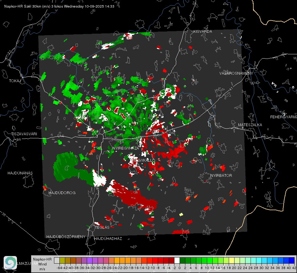Click the Napkor-HR Wind m/s legend label
Screen dimensions: 297x273
pos(42,264)
